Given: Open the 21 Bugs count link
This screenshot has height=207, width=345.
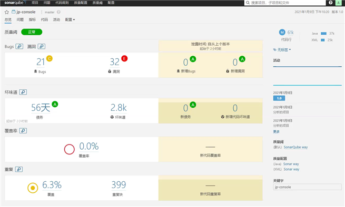Looking at the screenshot, I should tap(41, 62).
